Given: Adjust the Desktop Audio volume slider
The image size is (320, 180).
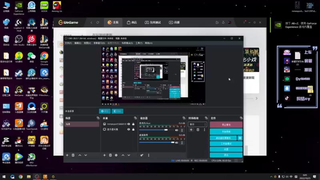Looking at the screenshot, I should 156,142.
